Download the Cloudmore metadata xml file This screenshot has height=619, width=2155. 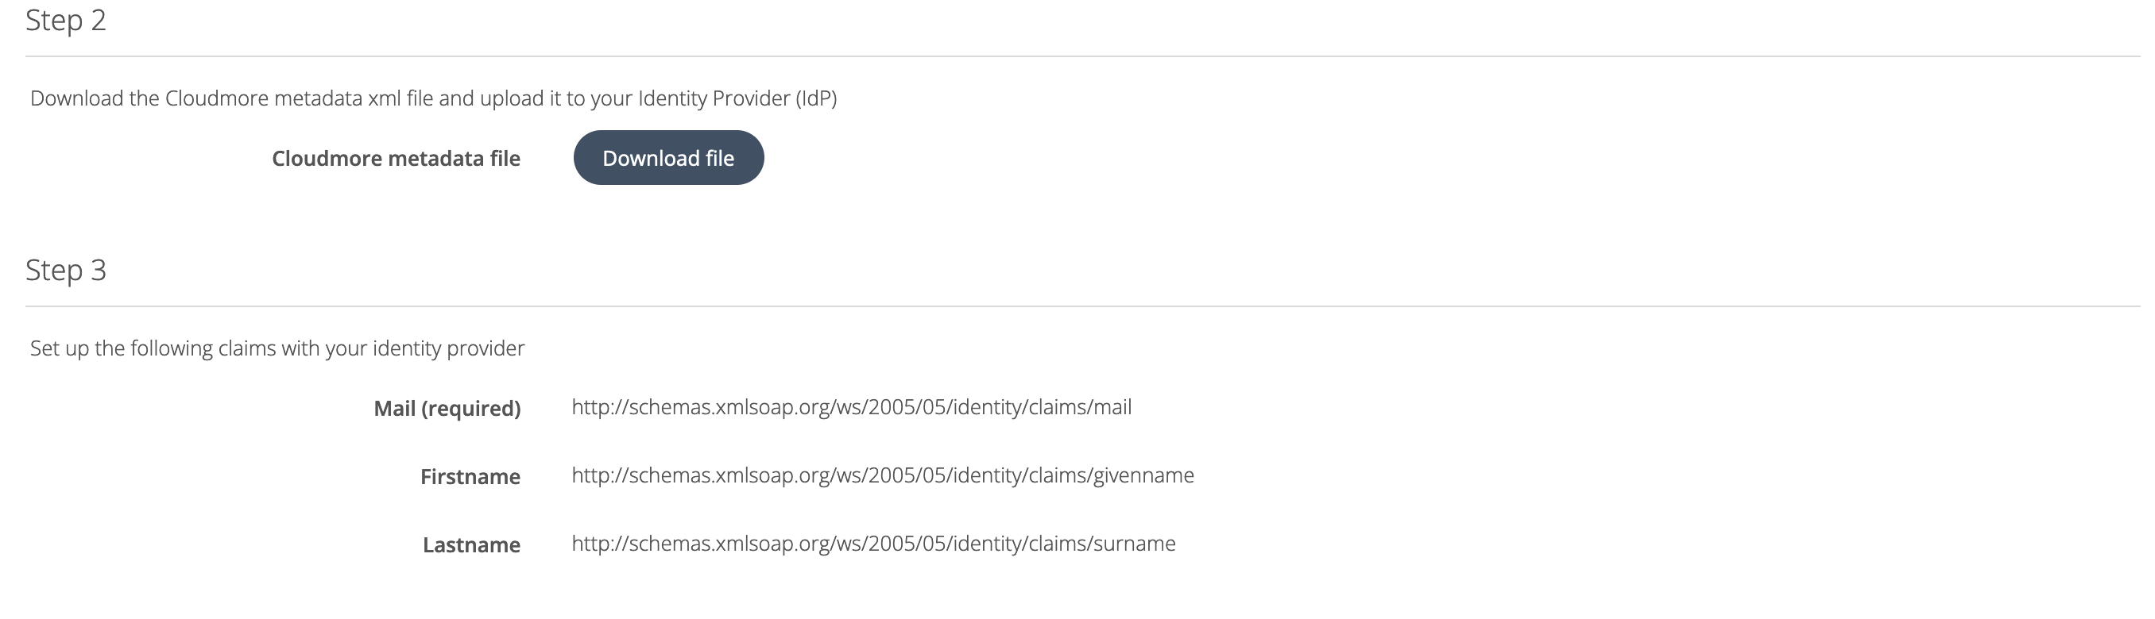[668, 158]
